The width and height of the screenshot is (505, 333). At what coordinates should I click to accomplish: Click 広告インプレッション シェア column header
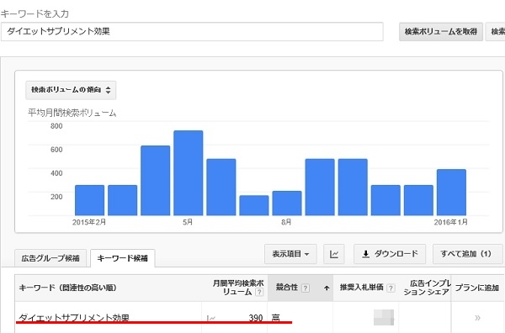427,288
